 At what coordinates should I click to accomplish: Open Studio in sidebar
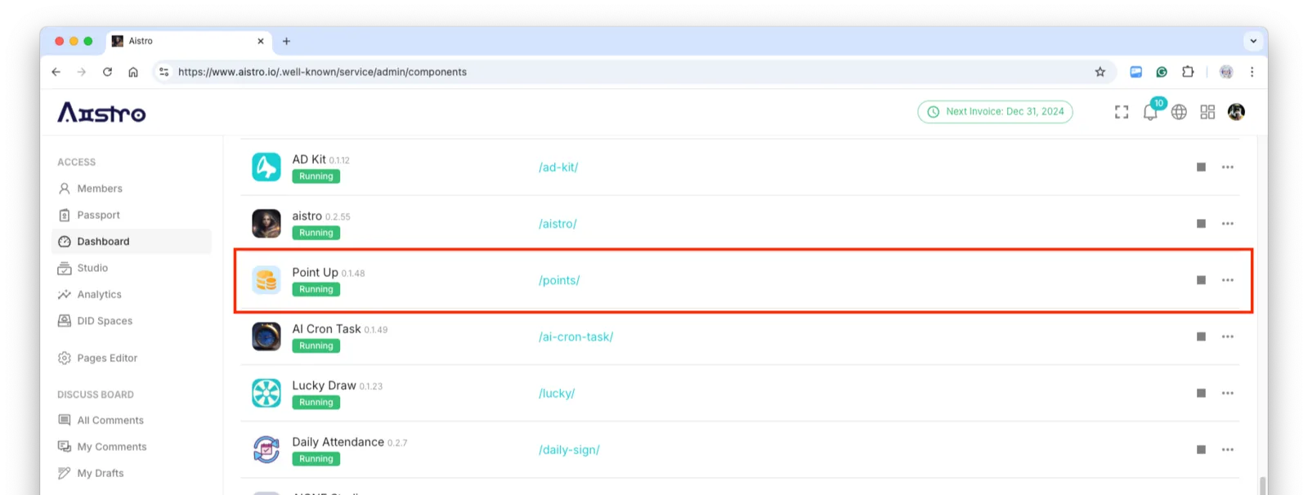(131, 268)
